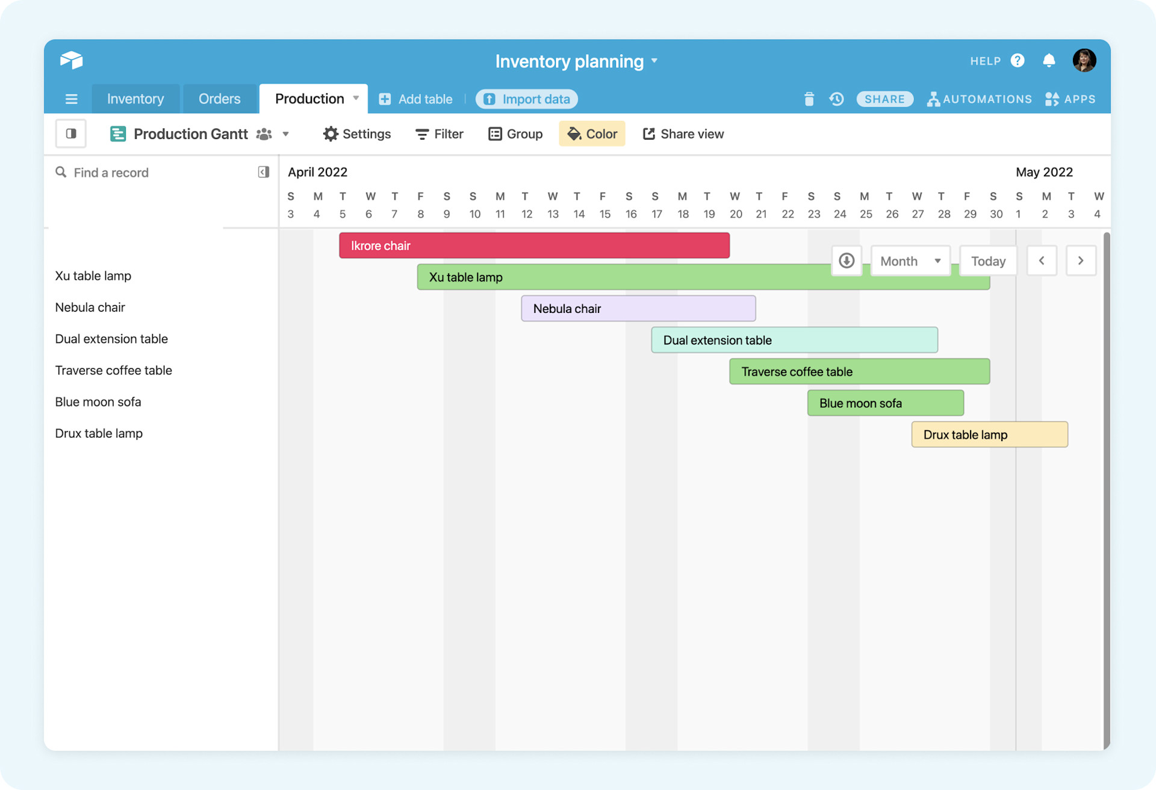Collapse the record list panel
The width and height of the screenshot is (1156, 790).
[263, 172]
